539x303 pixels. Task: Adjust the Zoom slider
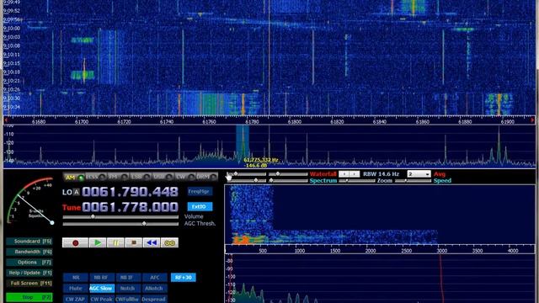pyautogui.click(x=357, y=181)
